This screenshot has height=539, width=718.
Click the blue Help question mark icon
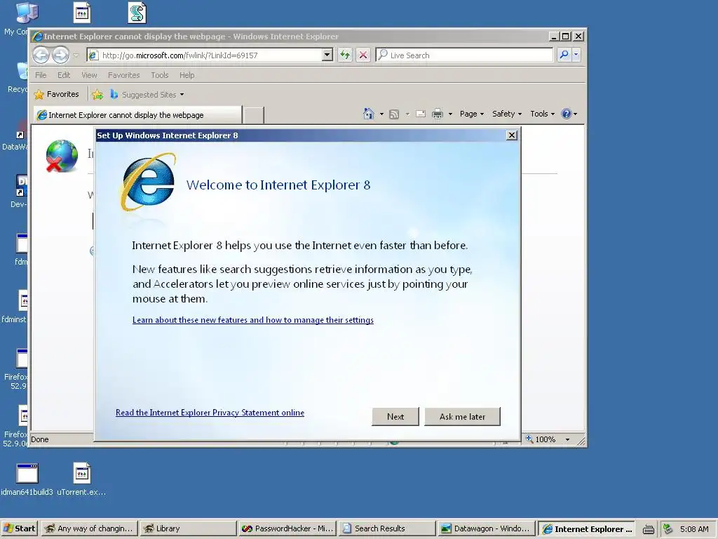tap(567, 114)
